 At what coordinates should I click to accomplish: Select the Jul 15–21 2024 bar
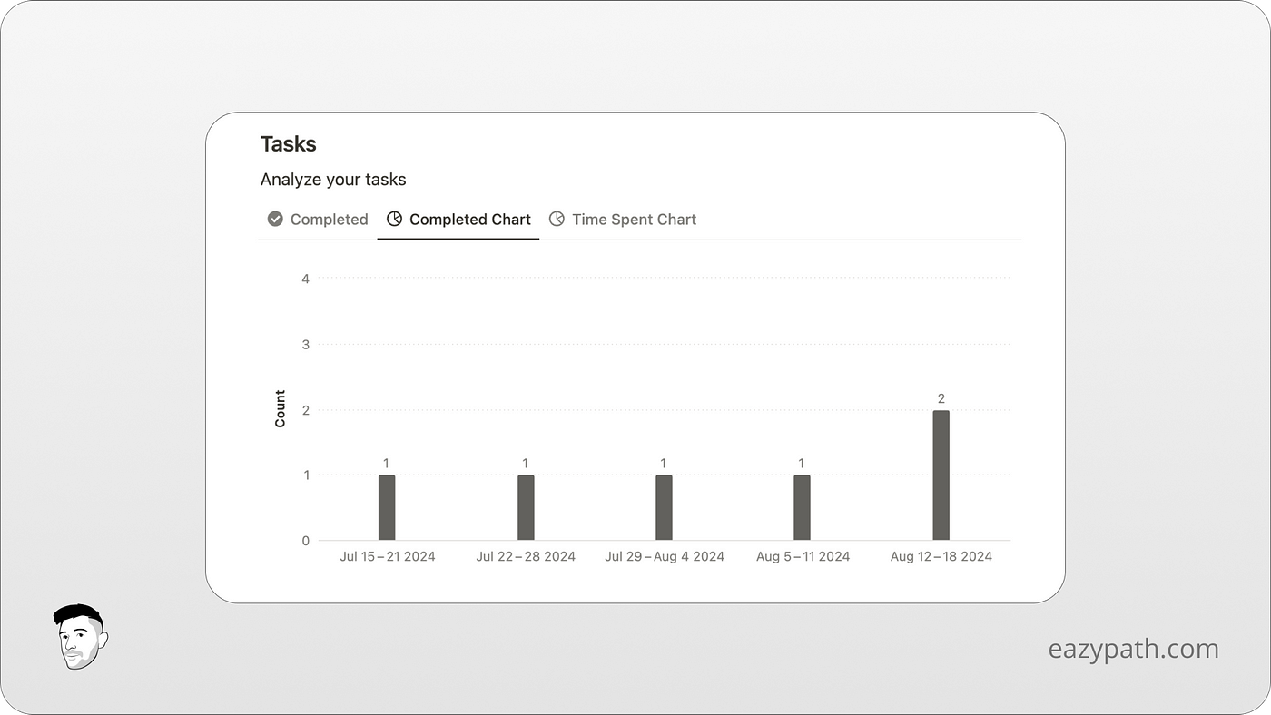(386, 505)
